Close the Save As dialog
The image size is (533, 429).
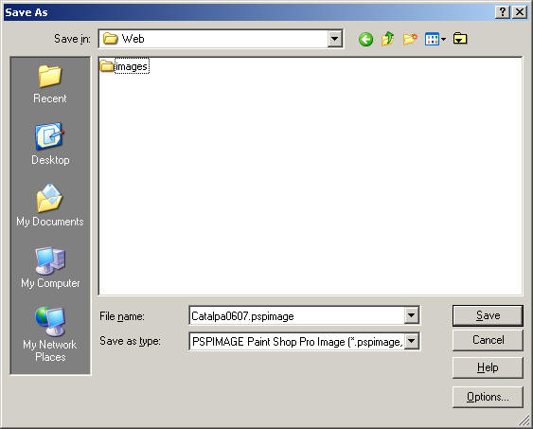pyautogui.click(x=520, y=12)
